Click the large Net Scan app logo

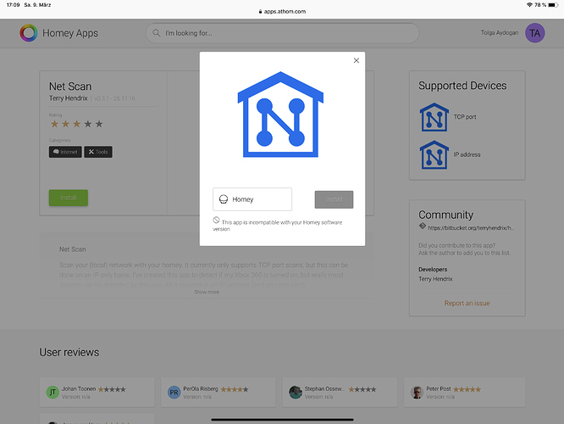280,114
